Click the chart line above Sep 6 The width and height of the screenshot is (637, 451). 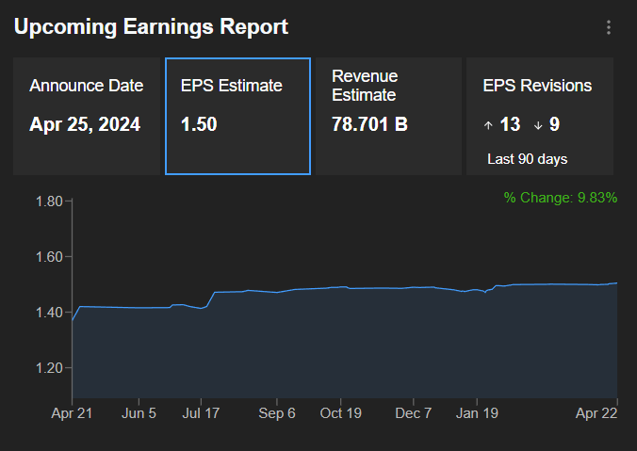[x=277, y=292]
